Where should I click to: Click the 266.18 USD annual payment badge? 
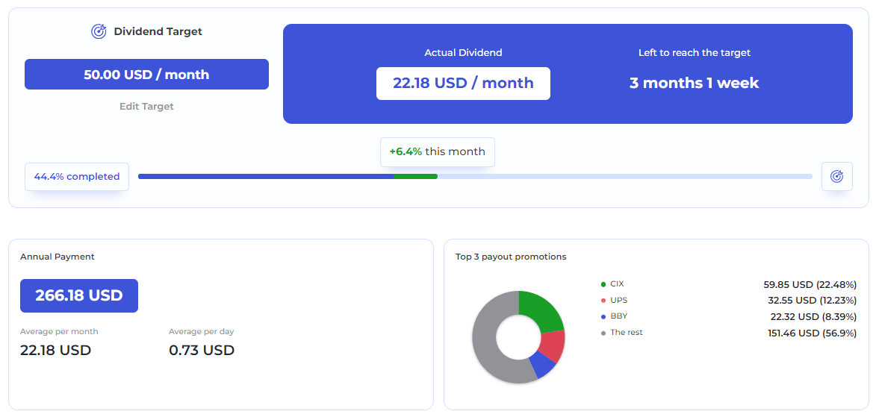[x=78, y=295]
